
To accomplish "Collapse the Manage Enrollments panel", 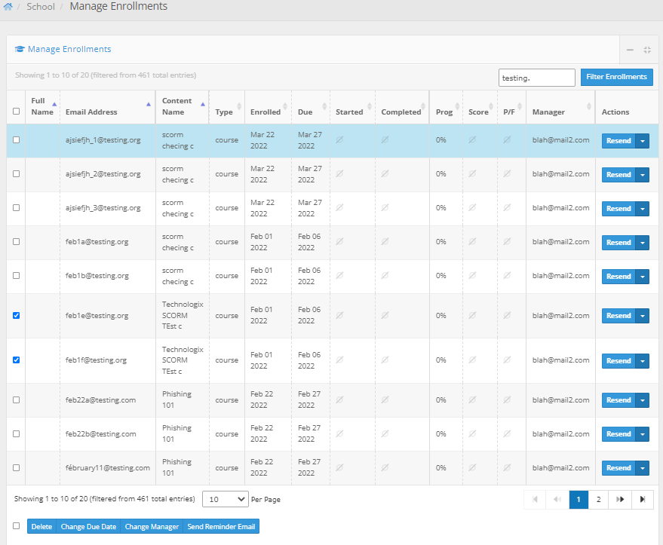I will 630,50.
